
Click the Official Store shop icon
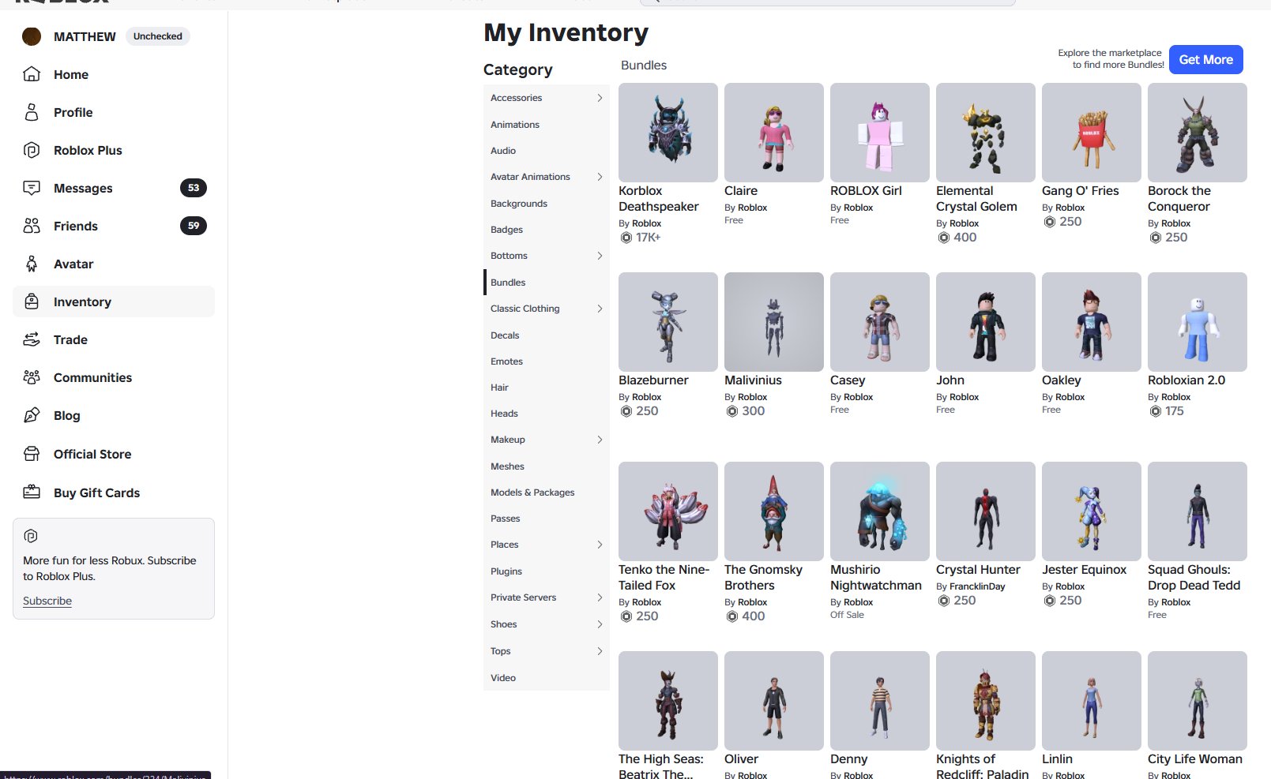tap(32, 454)
